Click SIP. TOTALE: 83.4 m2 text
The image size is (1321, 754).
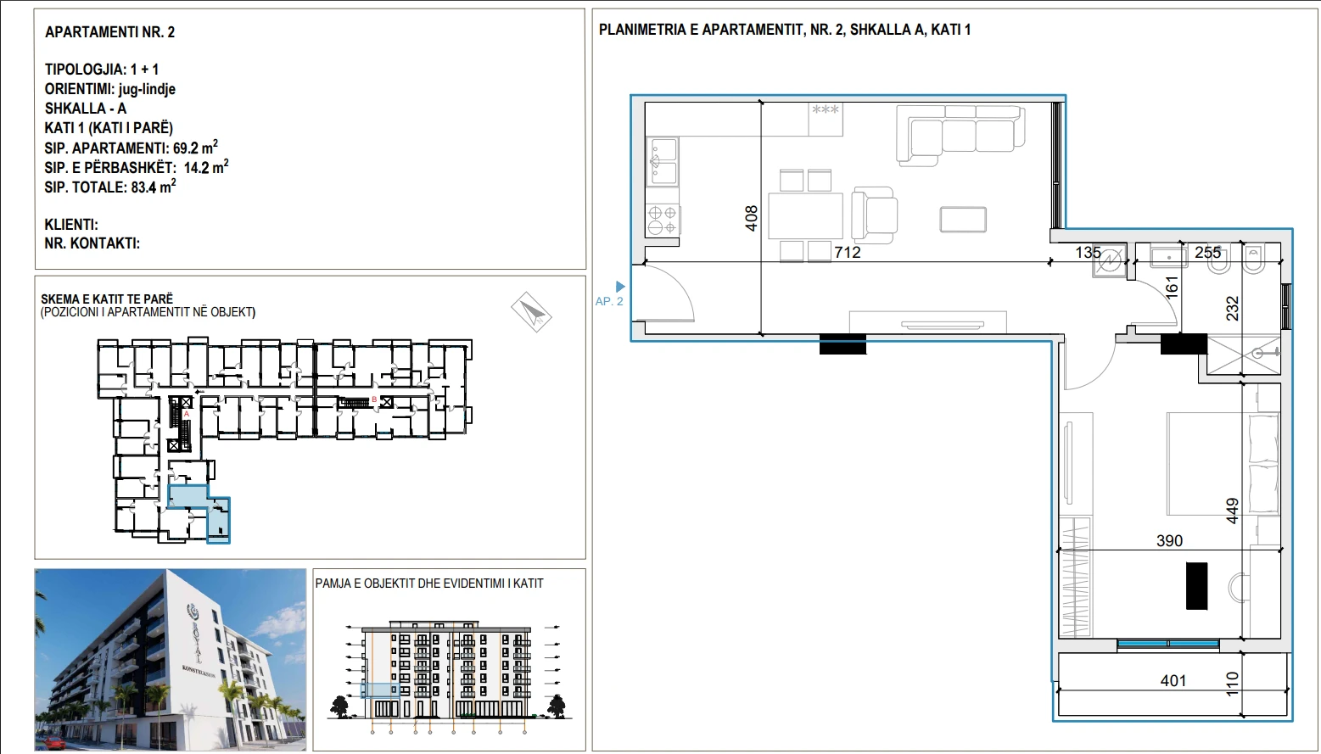pyautogui.click(x=110, y=187)
